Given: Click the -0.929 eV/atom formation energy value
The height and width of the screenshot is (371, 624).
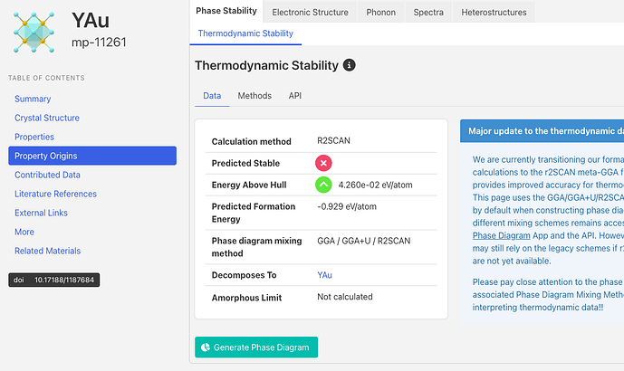Looking at the screenshot, I should 347,207.
